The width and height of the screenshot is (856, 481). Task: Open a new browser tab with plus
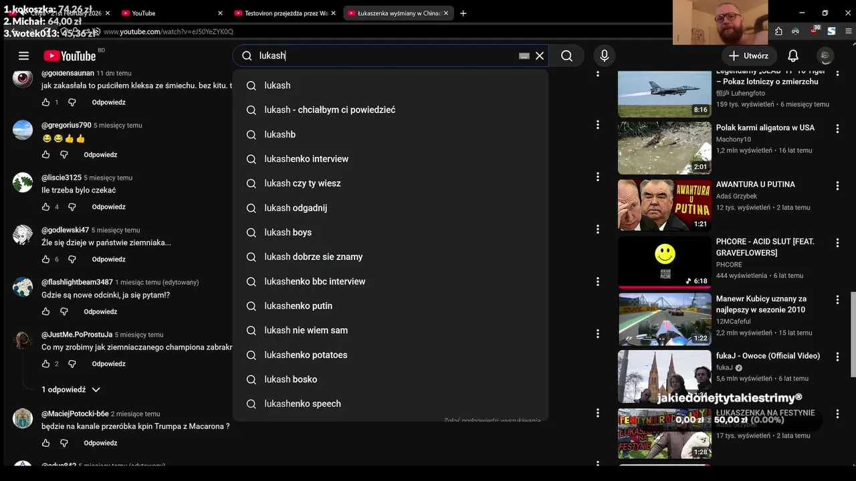(x=463, y=13)
